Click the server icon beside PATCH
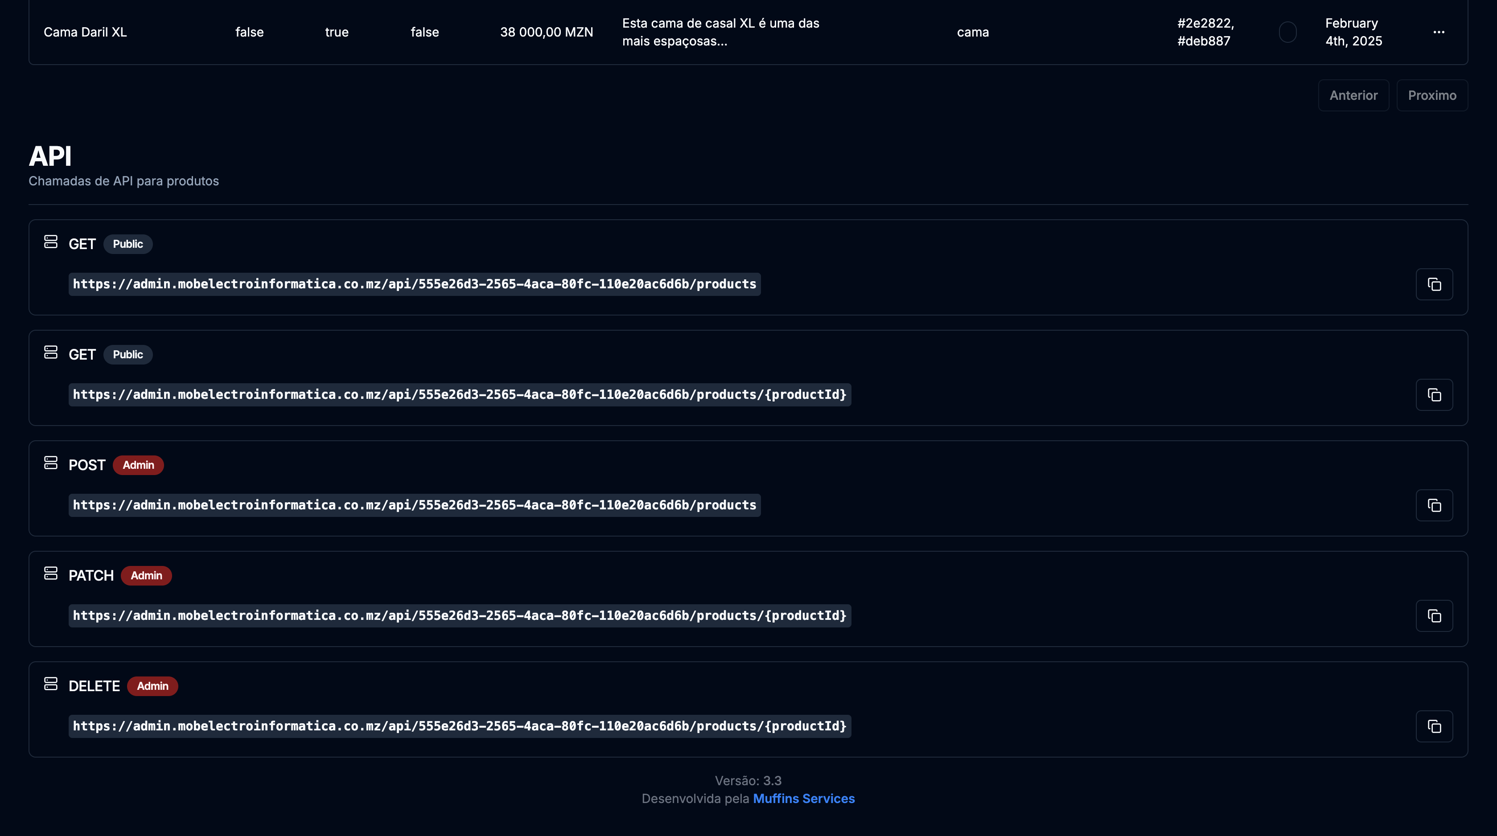1497x836 pixels. [50, 574]
